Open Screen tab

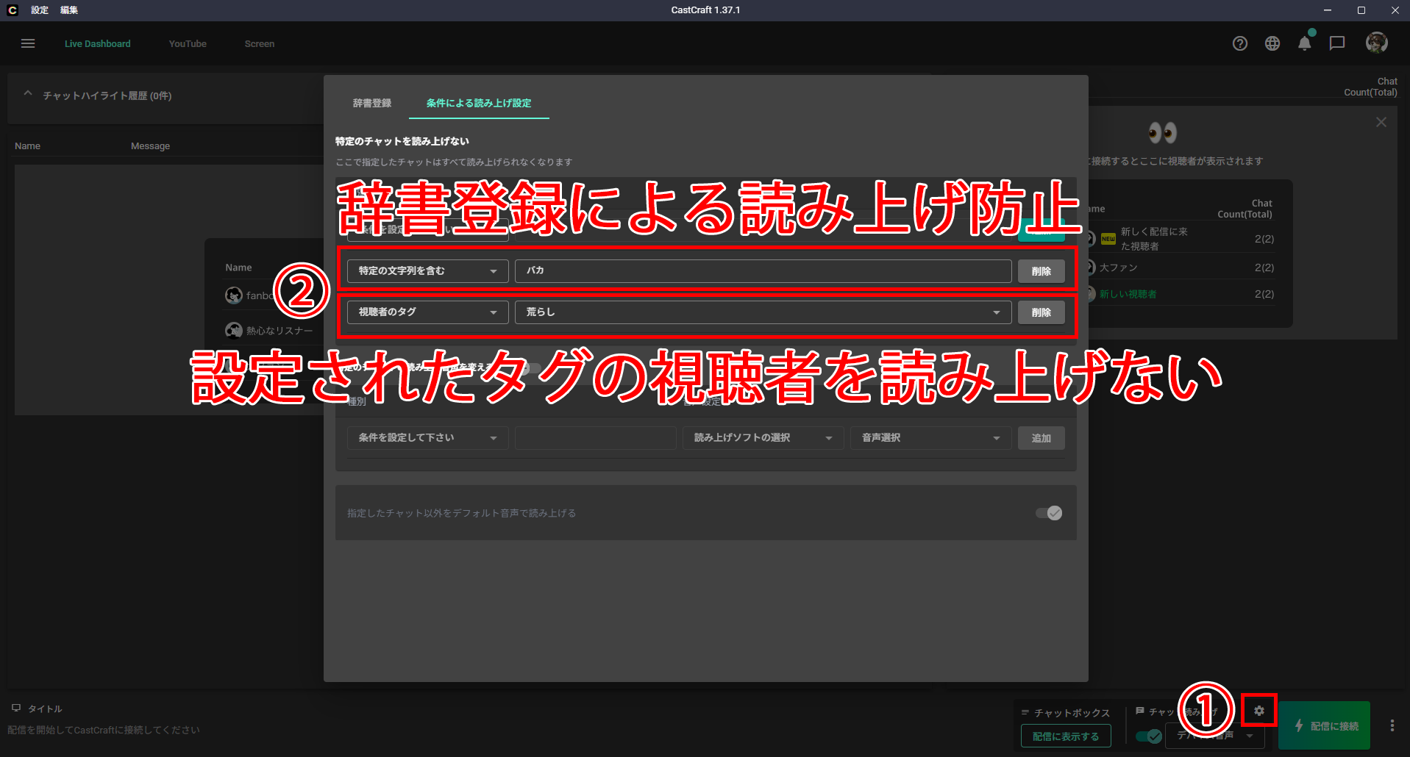click(x=260, y=44)
